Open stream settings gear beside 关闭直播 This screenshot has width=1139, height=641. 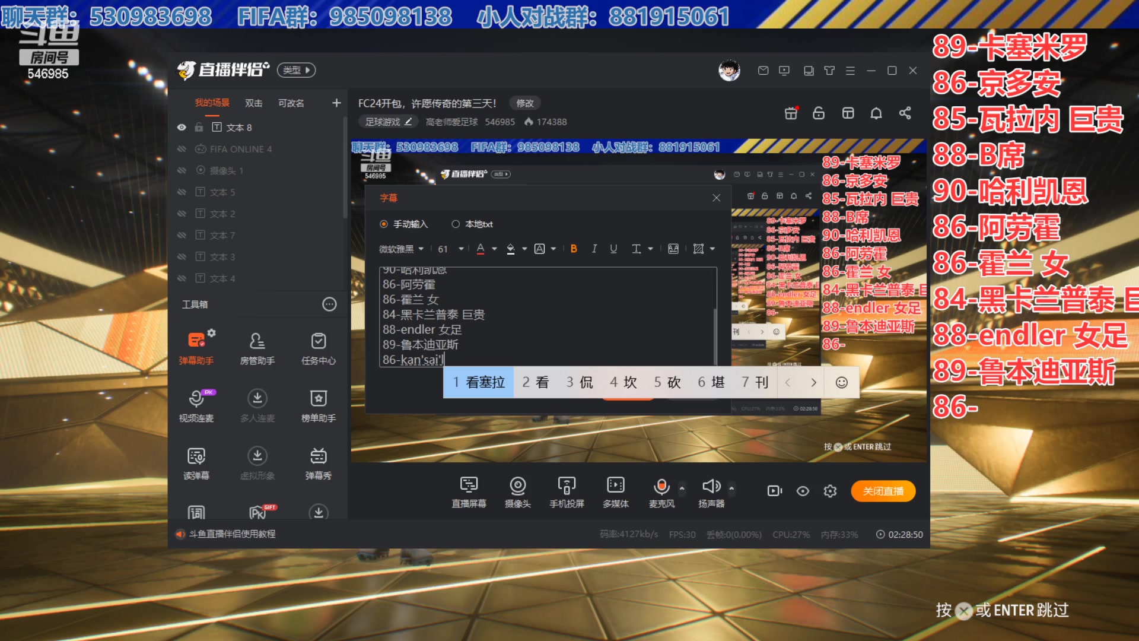tap(830, 491)
